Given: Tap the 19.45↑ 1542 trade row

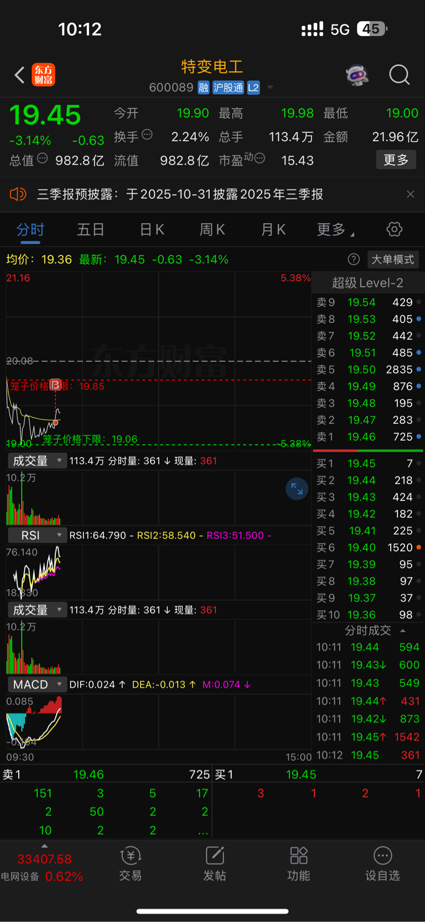Looking at the screenshot, I should [x=367, y=737].
